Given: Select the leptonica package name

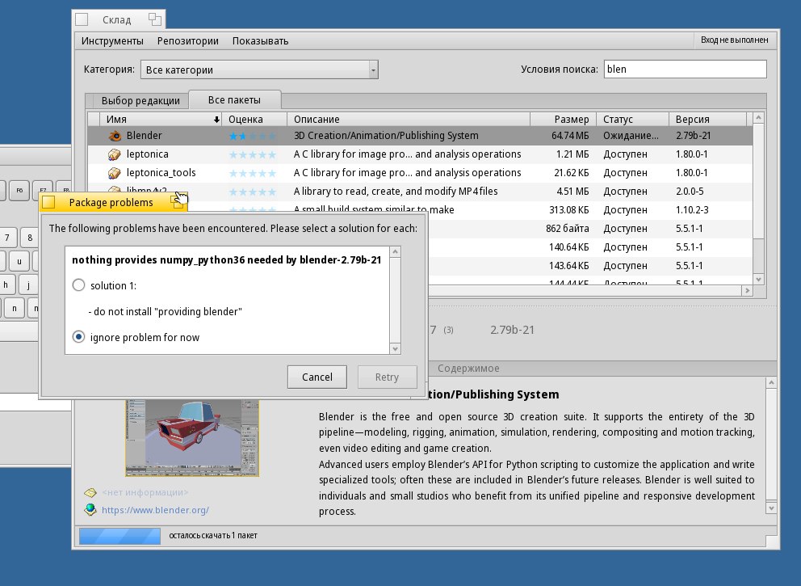Looking at the screenshot, I should pos(147,154).
